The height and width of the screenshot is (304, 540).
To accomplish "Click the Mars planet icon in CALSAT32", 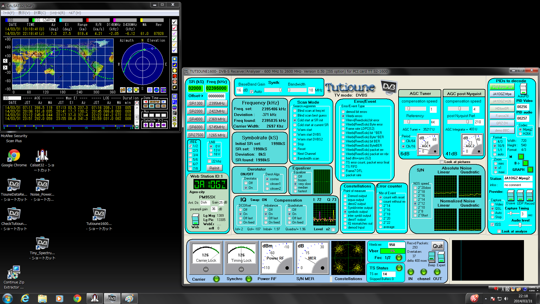I will coord(175,76).
